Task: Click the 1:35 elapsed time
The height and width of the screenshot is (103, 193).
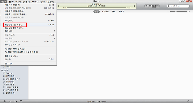Action: [x=65, y=8]
